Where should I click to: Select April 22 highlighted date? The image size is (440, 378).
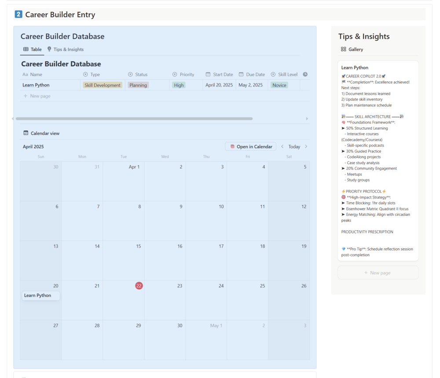(139, 286)
